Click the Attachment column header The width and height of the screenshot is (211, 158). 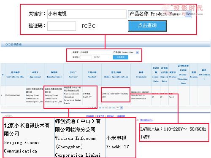pos(204,75)
